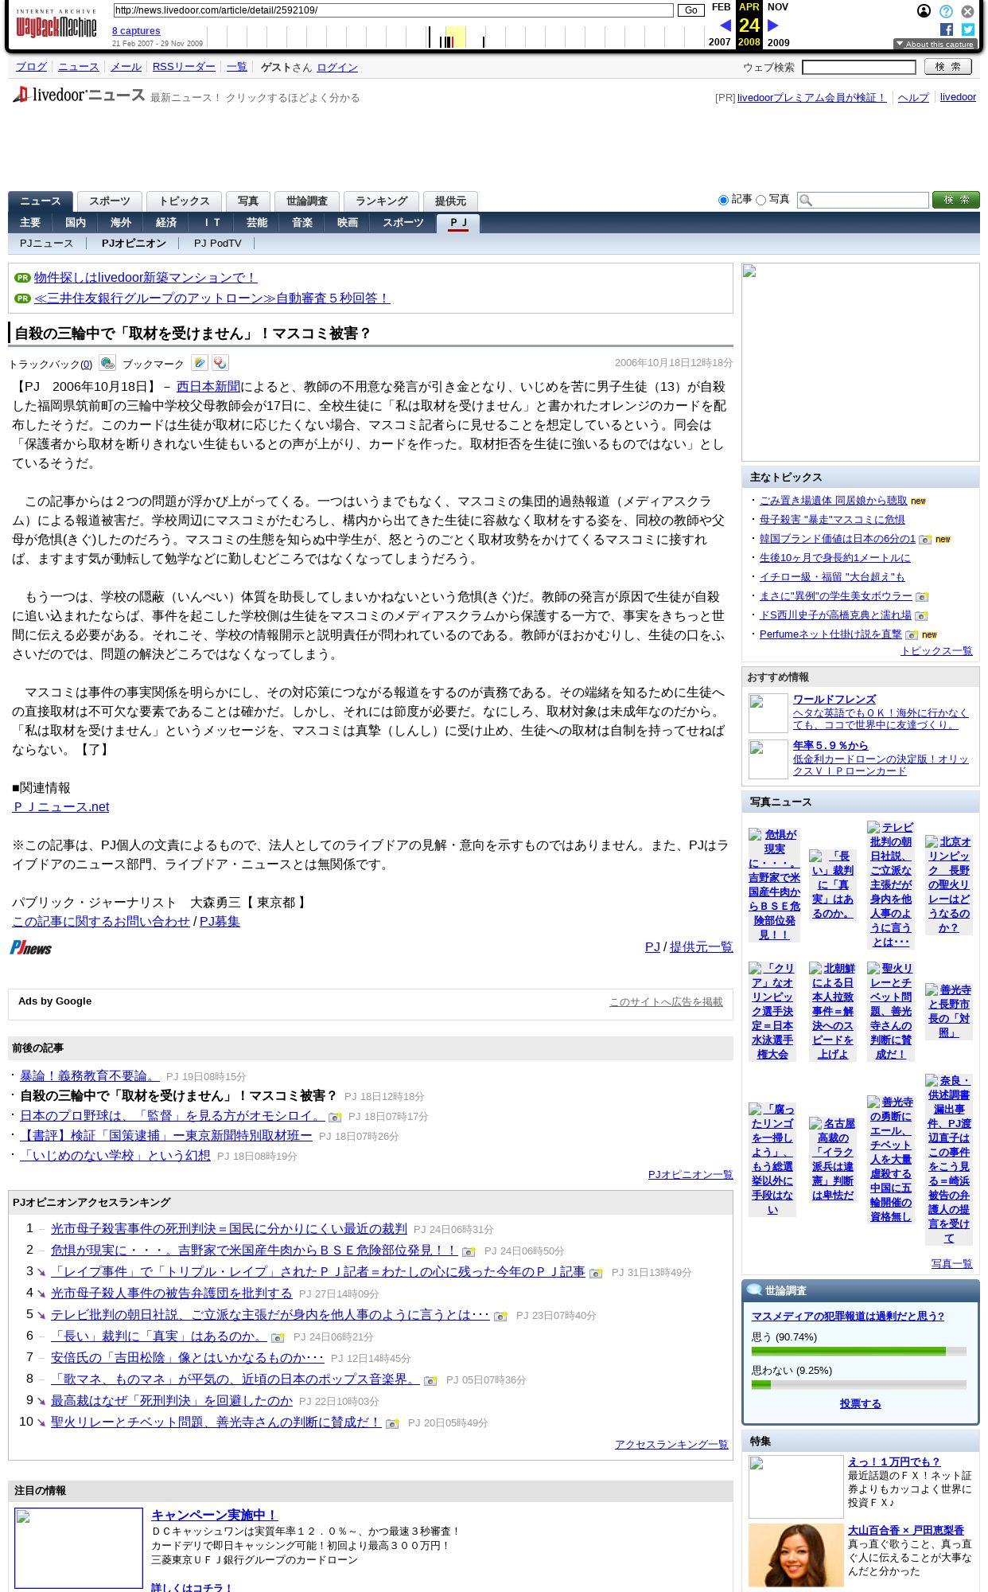Screen dimensions: 988x1592
Task: Open the ニュース main tab
Action: 41,201
